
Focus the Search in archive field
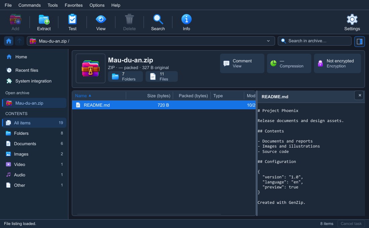pyautogui.click(x=315, y=41)
